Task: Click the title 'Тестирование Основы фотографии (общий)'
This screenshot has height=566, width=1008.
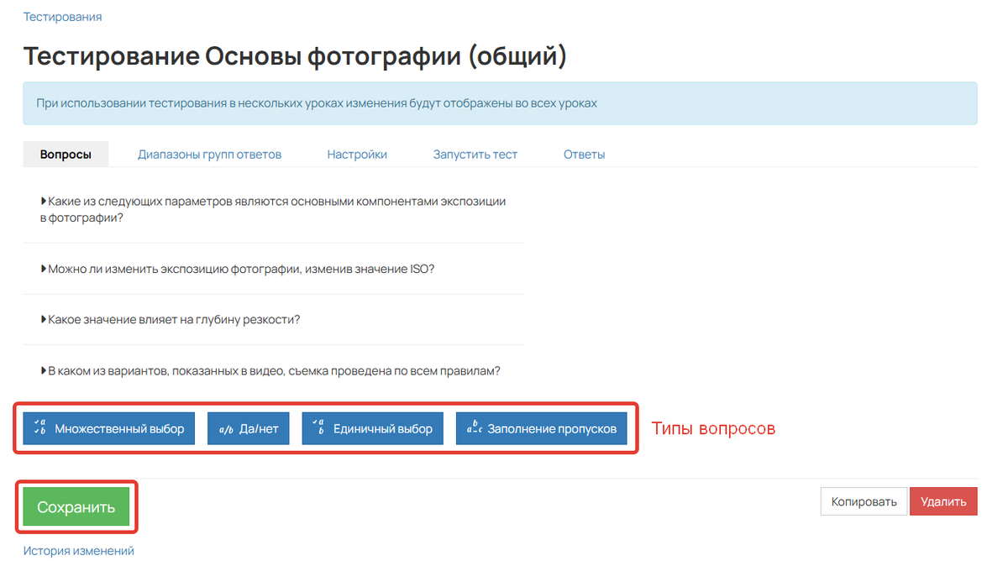Action: [x=295, y=56]
